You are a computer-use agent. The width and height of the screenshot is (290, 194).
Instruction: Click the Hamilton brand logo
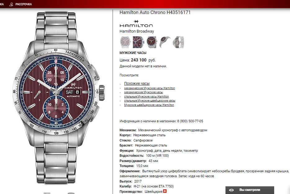(136, 24)
